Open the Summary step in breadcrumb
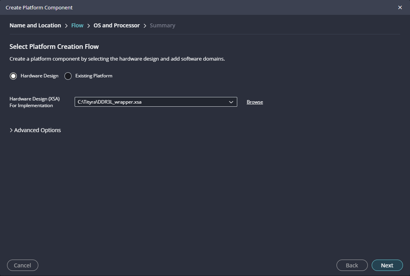 coord(163,25)
